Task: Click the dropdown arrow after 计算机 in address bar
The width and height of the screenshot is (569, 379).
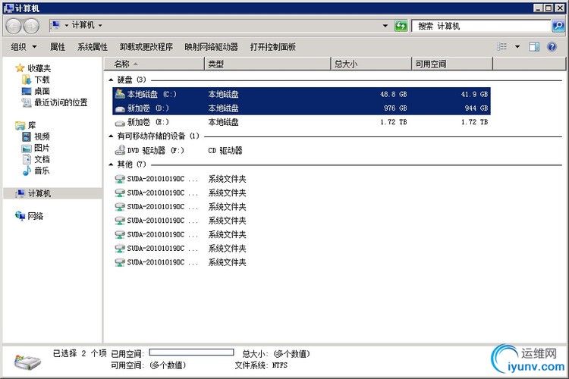Action: (100, 25)
